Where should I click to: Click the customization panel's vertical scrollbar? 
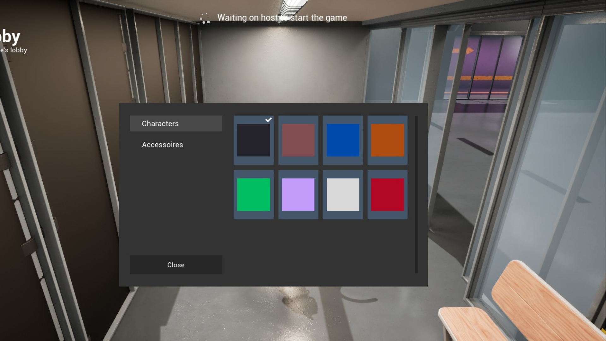pyautogui.click(x=416, y=194)
